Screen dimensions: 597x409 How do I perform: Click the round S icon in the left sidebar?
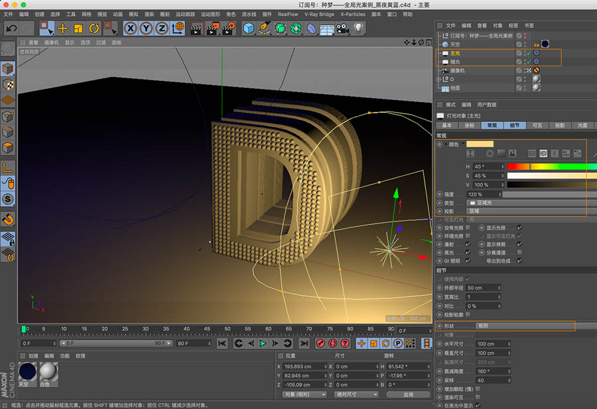(x=7, y=199)
